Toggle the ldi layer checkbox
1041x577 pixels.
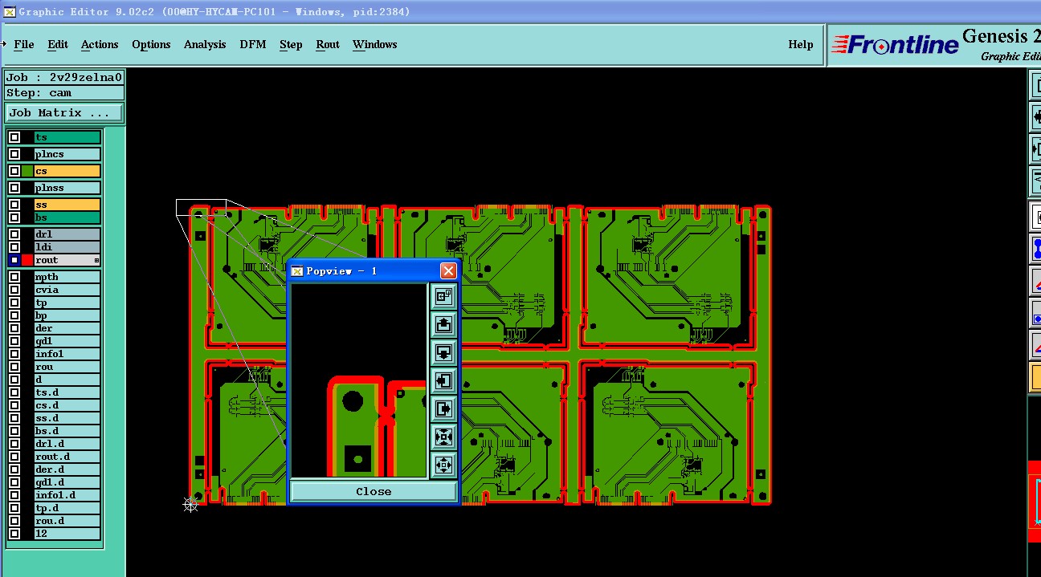pyautogui.click(x=14, y=247)
